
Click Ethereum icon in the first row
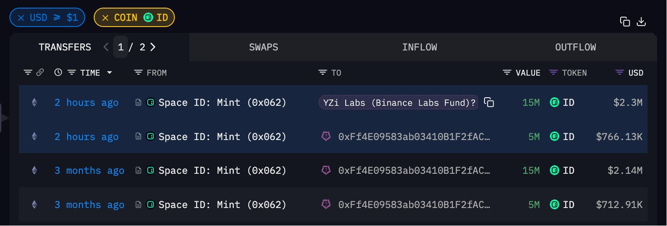pyautogui.click(x=34, y=103)
